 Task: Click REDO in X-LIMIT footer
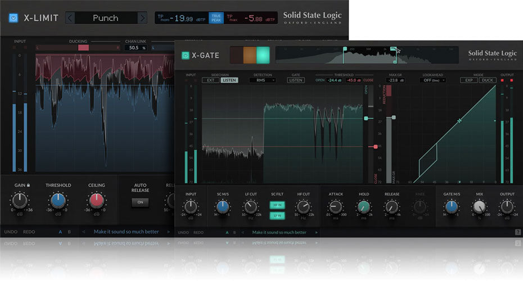[x=29, y=232]
